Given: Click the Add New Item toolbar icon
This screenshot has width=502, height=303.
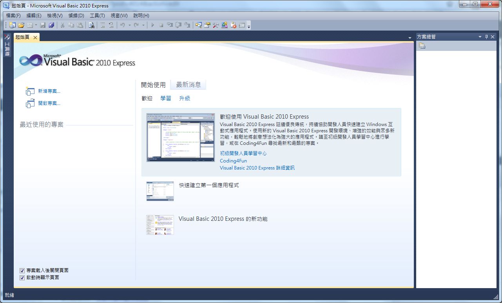Looking at the screenshot, I should coord(30,25).
